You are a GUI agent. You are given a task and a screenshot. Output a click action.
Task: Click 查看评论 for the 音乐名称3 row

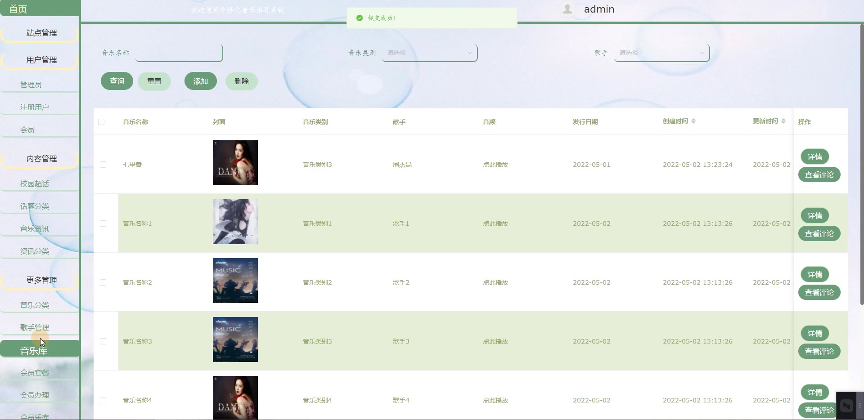(x=819, y=351)
